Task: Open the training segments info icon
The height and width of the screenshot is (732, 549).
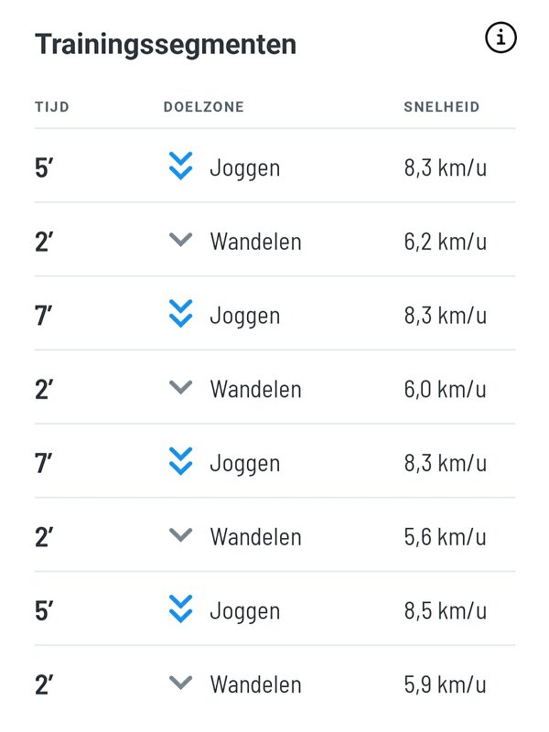Action: pyautogui.click(x=501, y=38)
